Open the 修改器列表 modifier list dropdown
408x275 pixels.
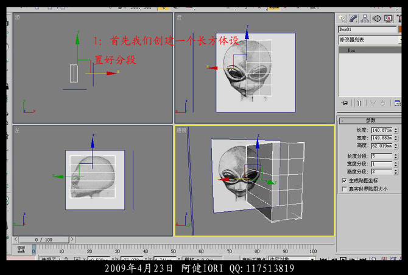coord(370,40)
